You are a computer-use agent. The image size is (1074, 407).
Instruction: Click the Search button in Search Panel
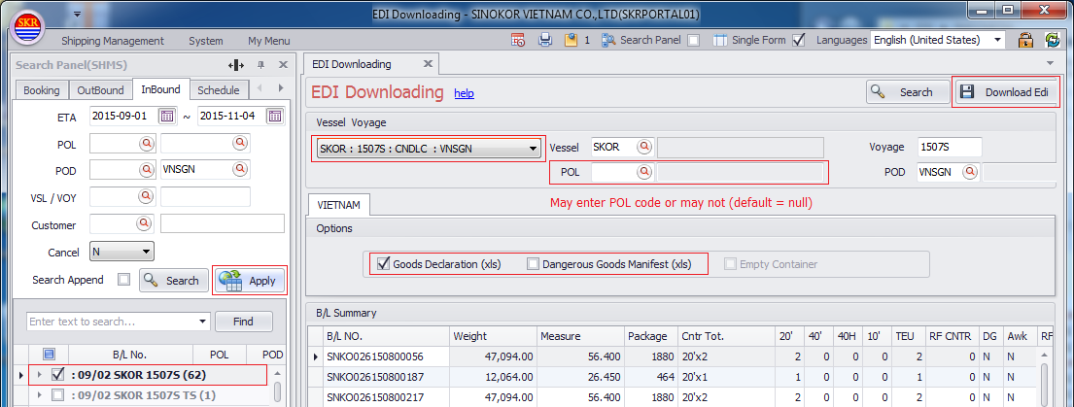point(174,281)
